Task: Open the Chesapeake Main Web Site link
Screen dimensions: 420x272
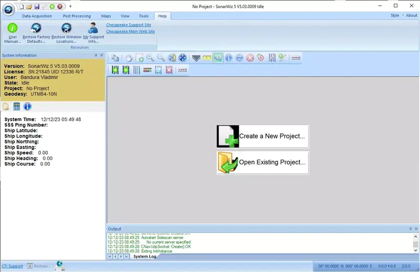Action: (x=130, y=32)
